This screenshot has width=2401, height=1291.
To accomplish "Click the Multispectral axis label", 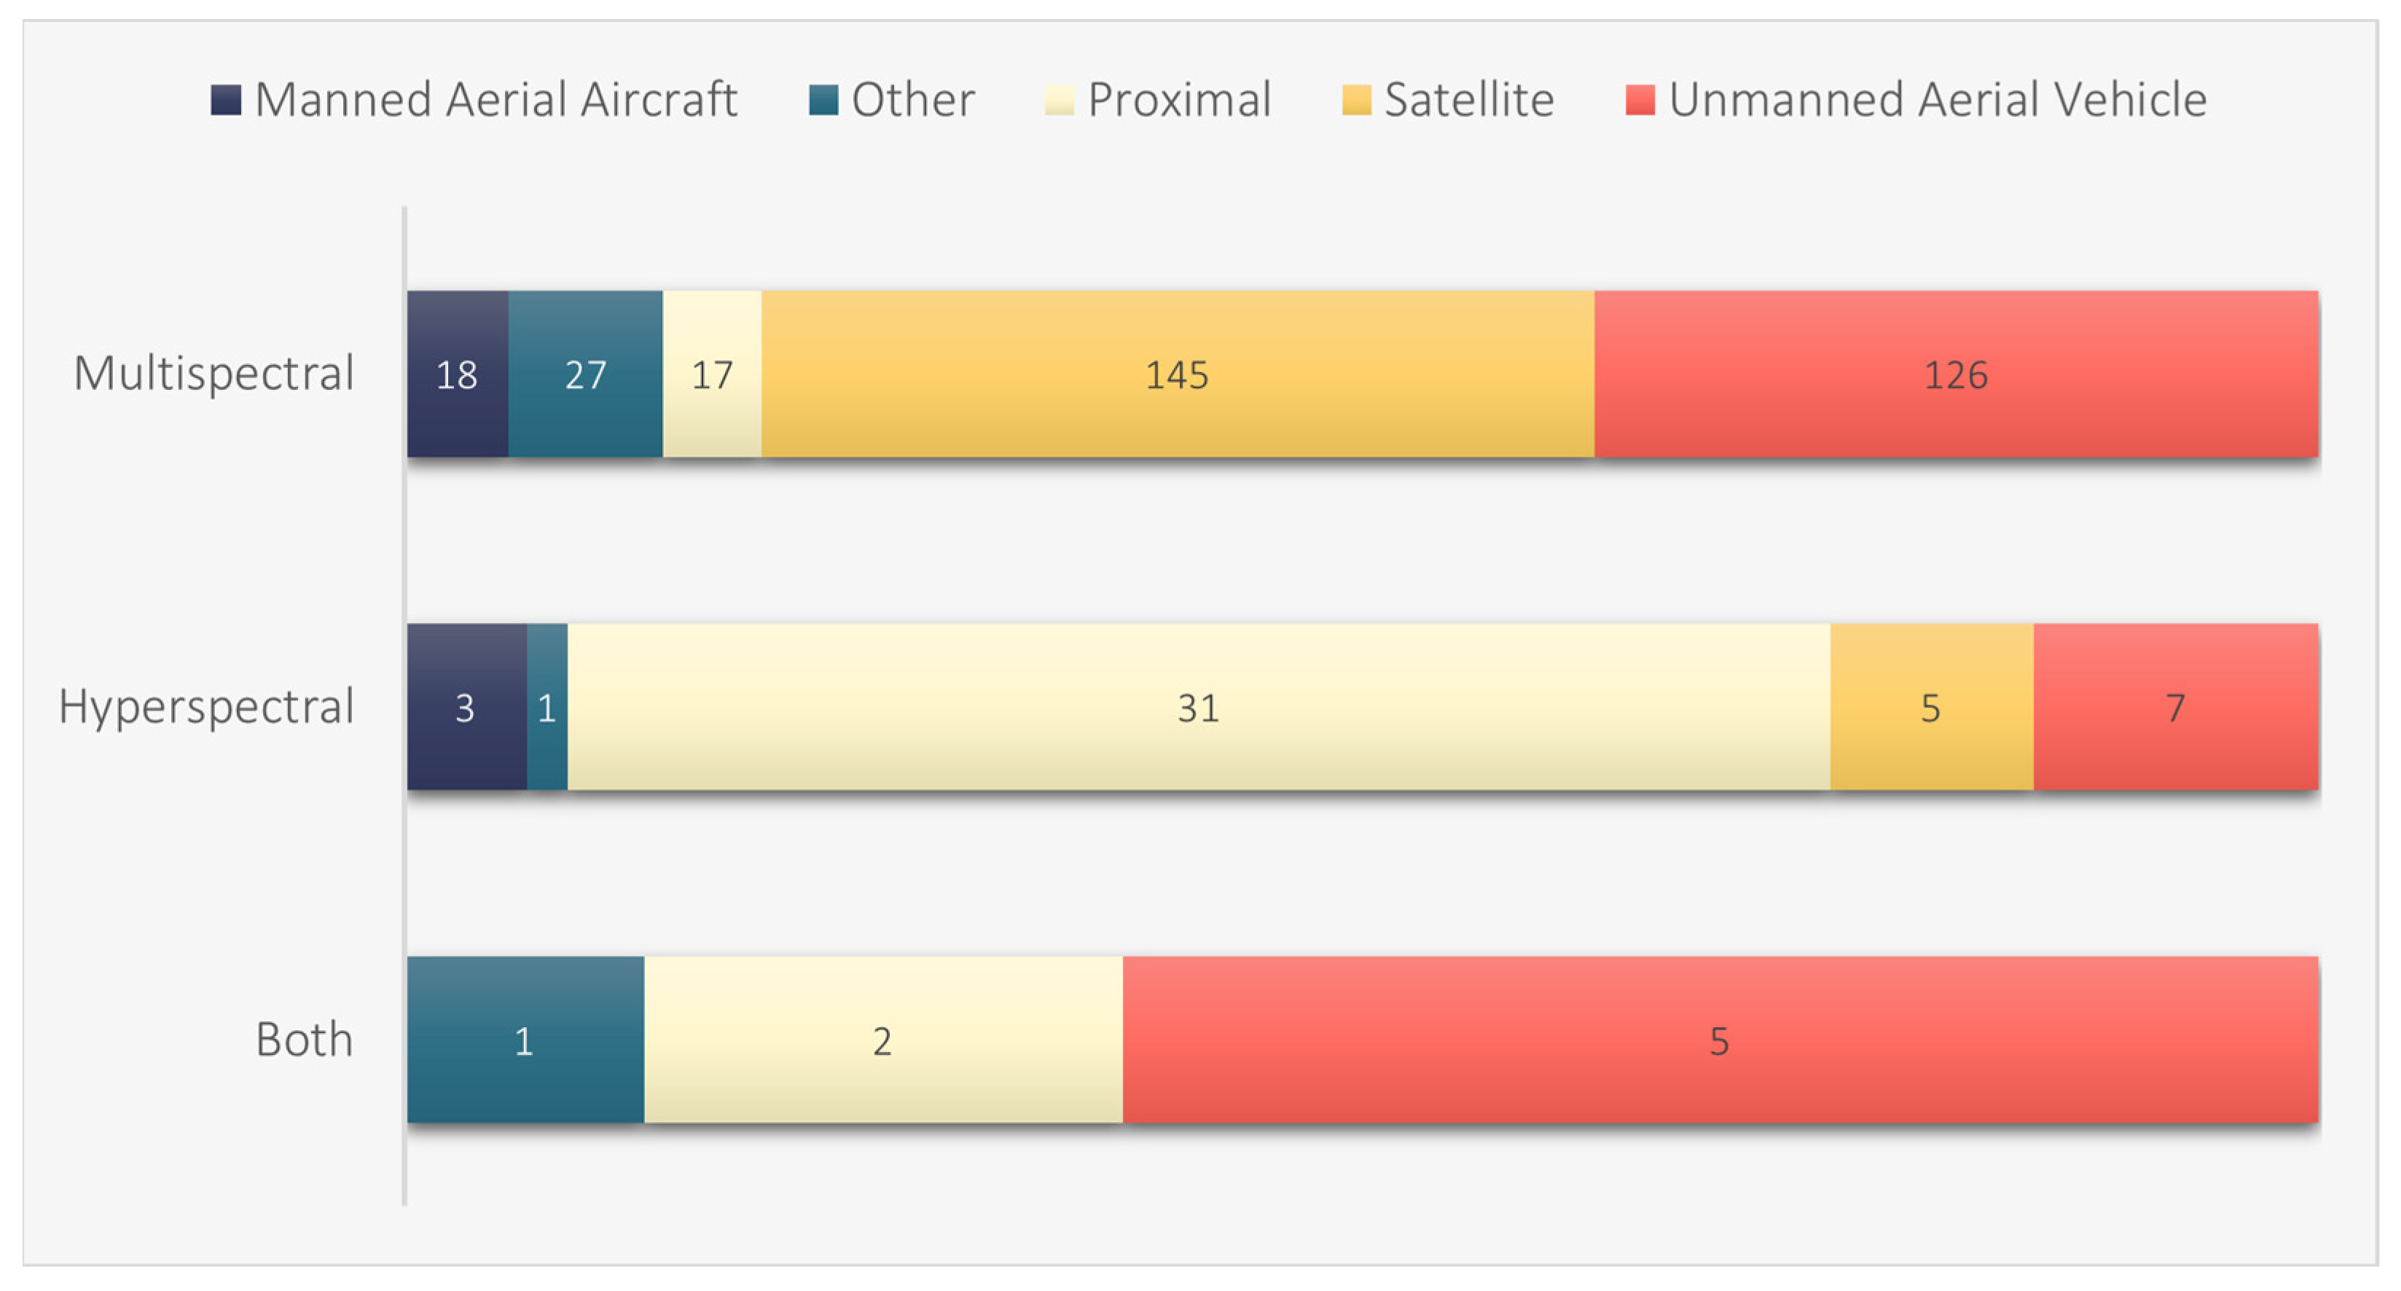I will pyautogui.click(x=214, y=374).
